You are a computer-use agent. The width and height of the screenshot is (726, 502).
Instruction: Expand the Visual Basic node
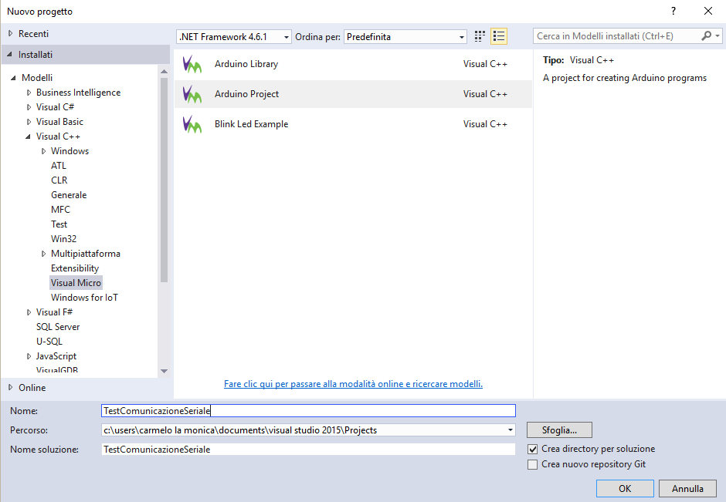[29, 122]
